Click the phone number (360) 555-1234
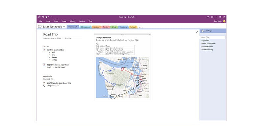Image resolution: width=263 pixels, height=131 pixels. point(53,86)
